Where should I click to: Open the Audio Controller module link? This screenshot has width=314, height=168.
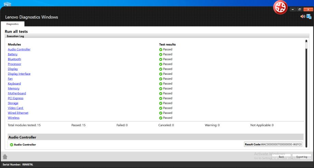[19, 49]
